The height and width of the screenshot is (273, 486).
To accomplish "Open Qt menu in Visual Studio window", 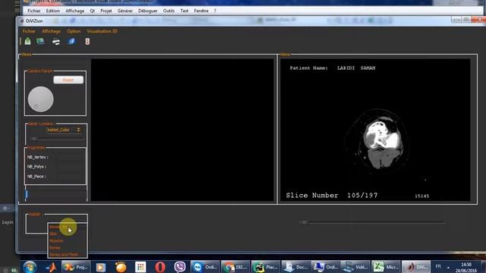I will (x=93, y=11).
